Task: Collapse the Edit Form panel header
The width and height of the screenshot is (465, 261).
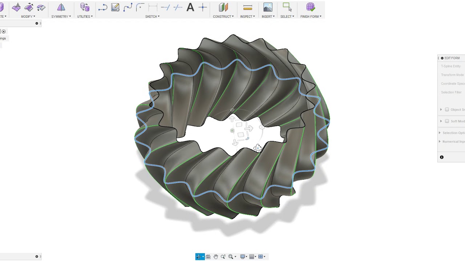Action: (x=442, y=58)
